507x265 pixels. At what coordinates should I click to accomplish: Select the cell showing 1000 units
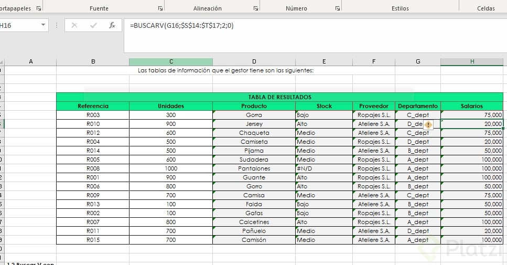171,168
